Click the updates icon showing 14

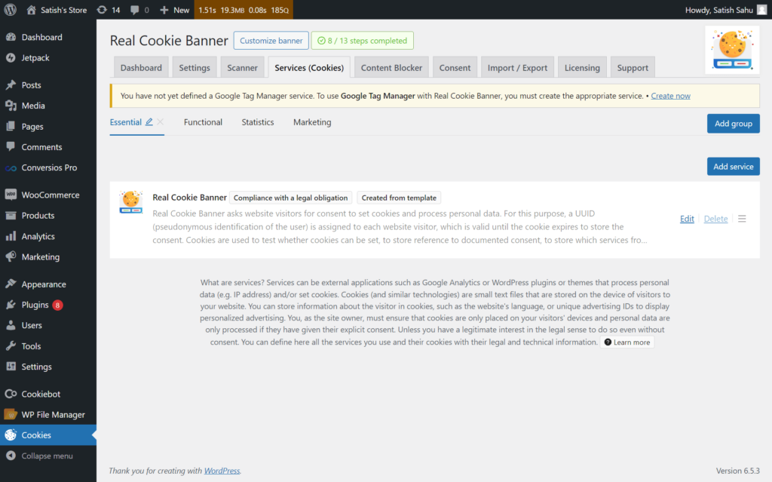coord(102,10)
